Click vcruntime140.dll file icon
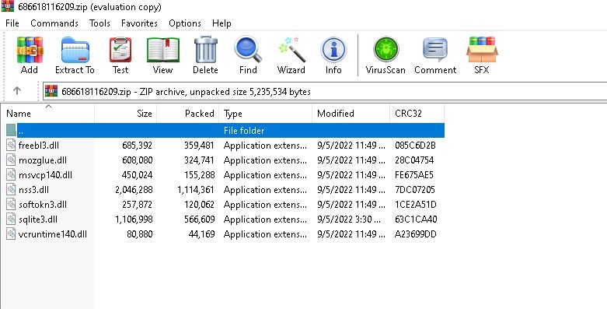The height and width of the screenshot is (309, 607). click(11, 234)
